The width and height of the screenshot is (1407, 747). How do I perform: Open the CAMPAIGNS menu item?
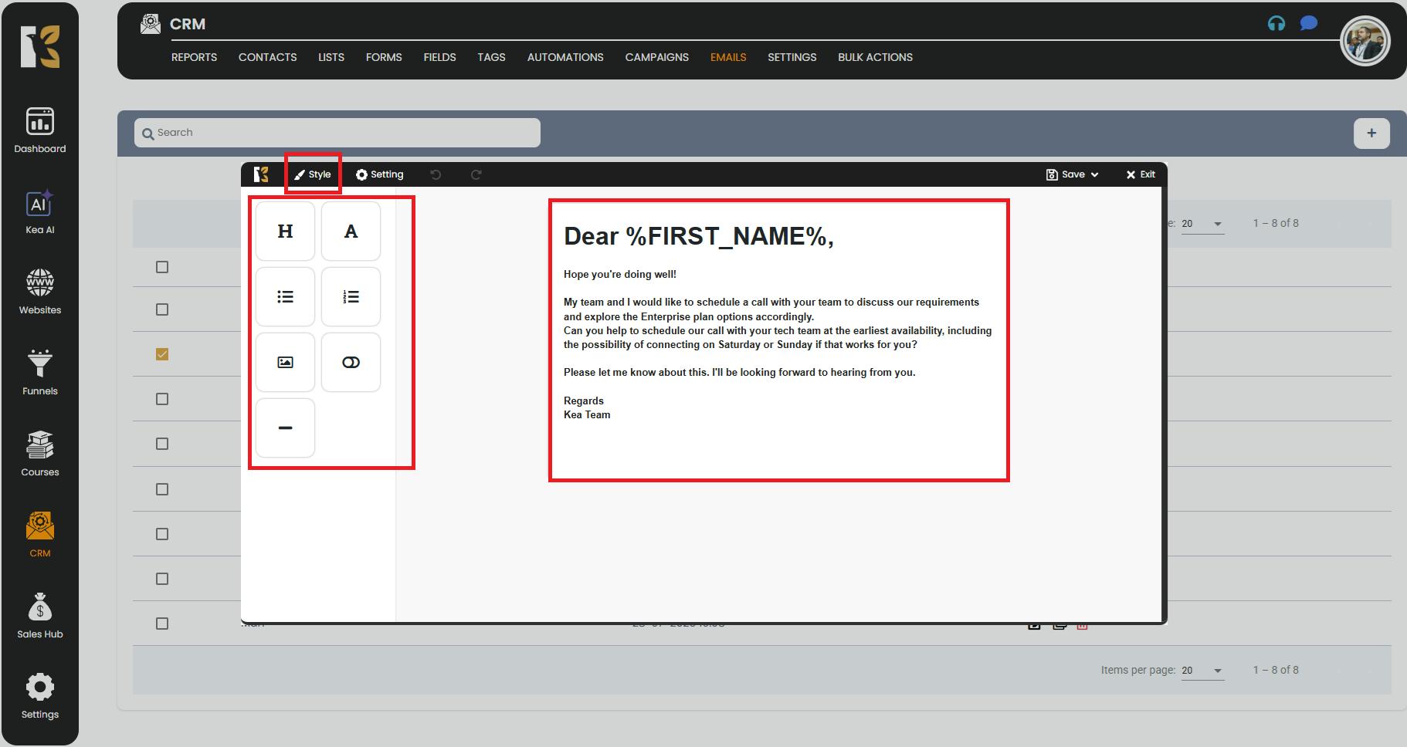point(656,57)
